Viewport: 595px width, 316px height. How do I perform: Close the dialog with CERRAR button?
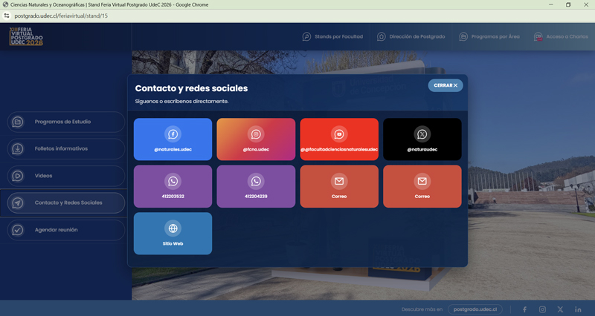[x=446, y=85]
